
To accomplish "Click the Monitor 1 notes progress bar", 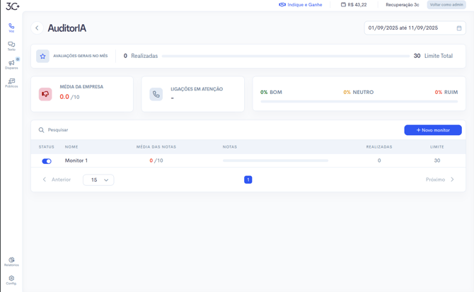I will click(275, 161).
